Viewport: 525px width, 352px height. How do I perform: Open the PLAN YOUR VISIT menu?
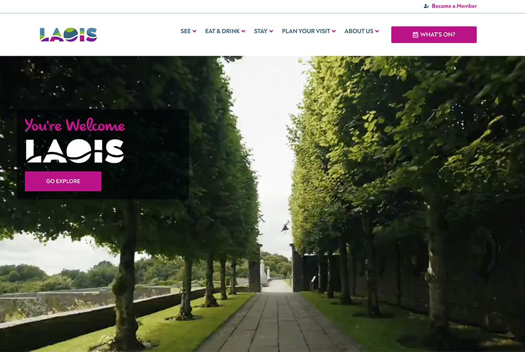pyautogui.click(x=306, y=31)
